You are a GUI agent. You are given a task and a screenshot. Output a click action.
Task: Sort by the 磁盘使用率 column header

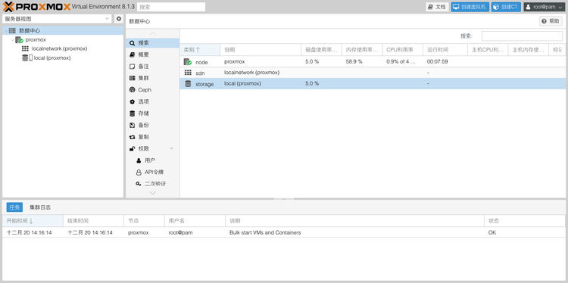321,50
